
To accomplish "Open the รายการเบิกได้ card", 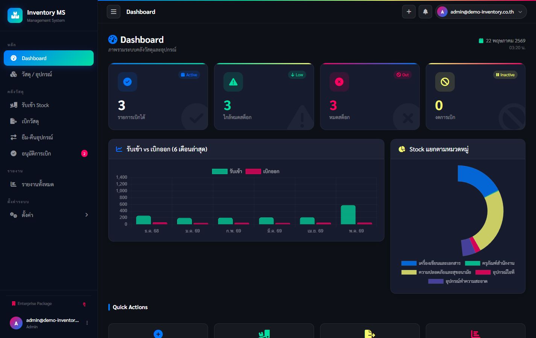I will click(158, 97).
